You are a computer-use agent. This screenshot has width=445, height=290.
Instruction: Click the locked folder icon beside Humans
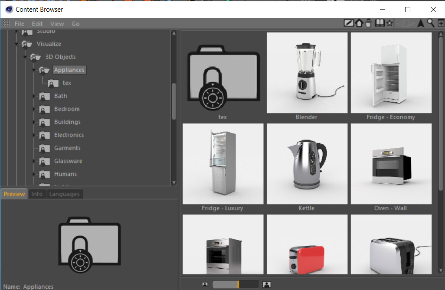point(44,175)
